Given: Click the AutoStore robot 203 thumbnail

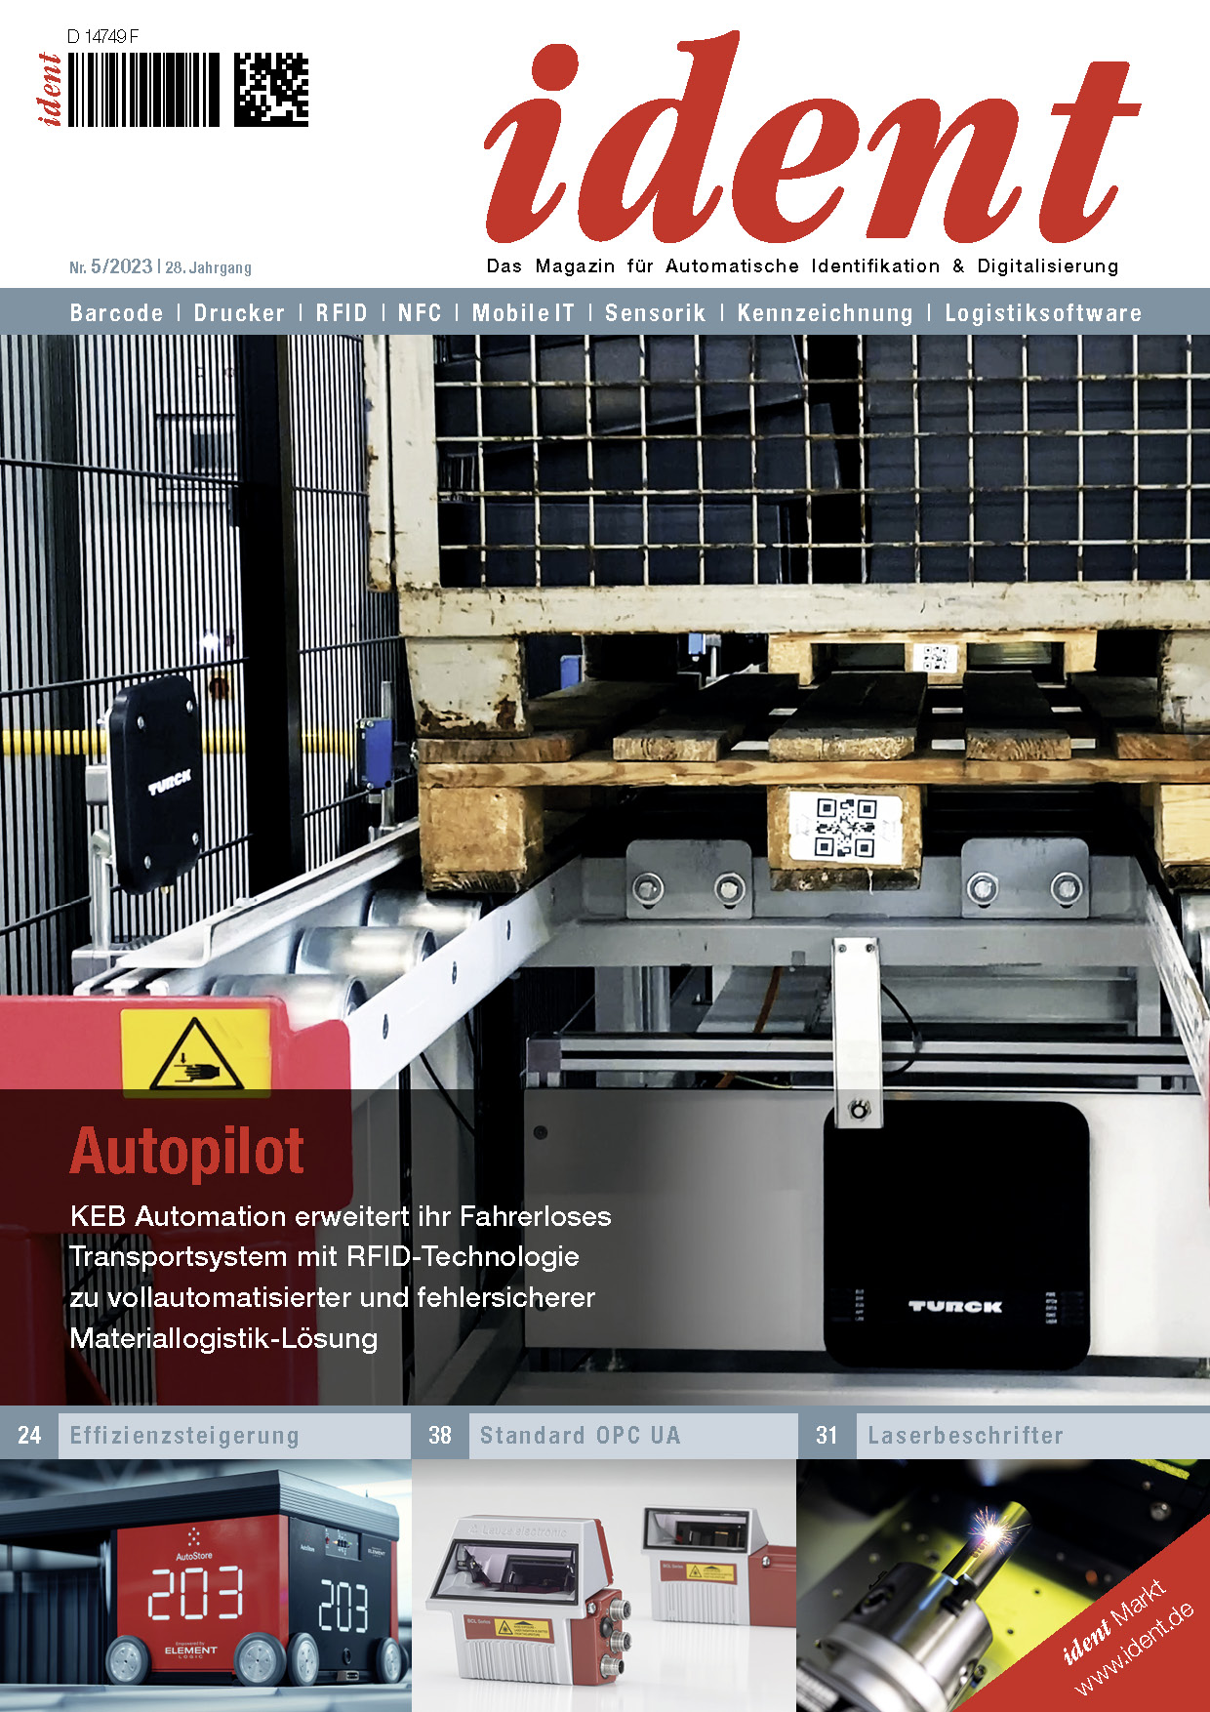Looking at the screenshot, I should point(205,1585).
